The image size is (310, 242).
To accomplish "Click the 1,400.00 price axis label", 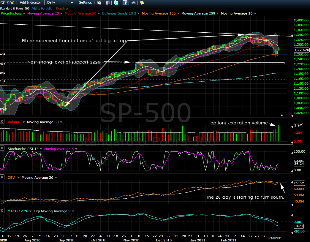I will click(301, 20).
